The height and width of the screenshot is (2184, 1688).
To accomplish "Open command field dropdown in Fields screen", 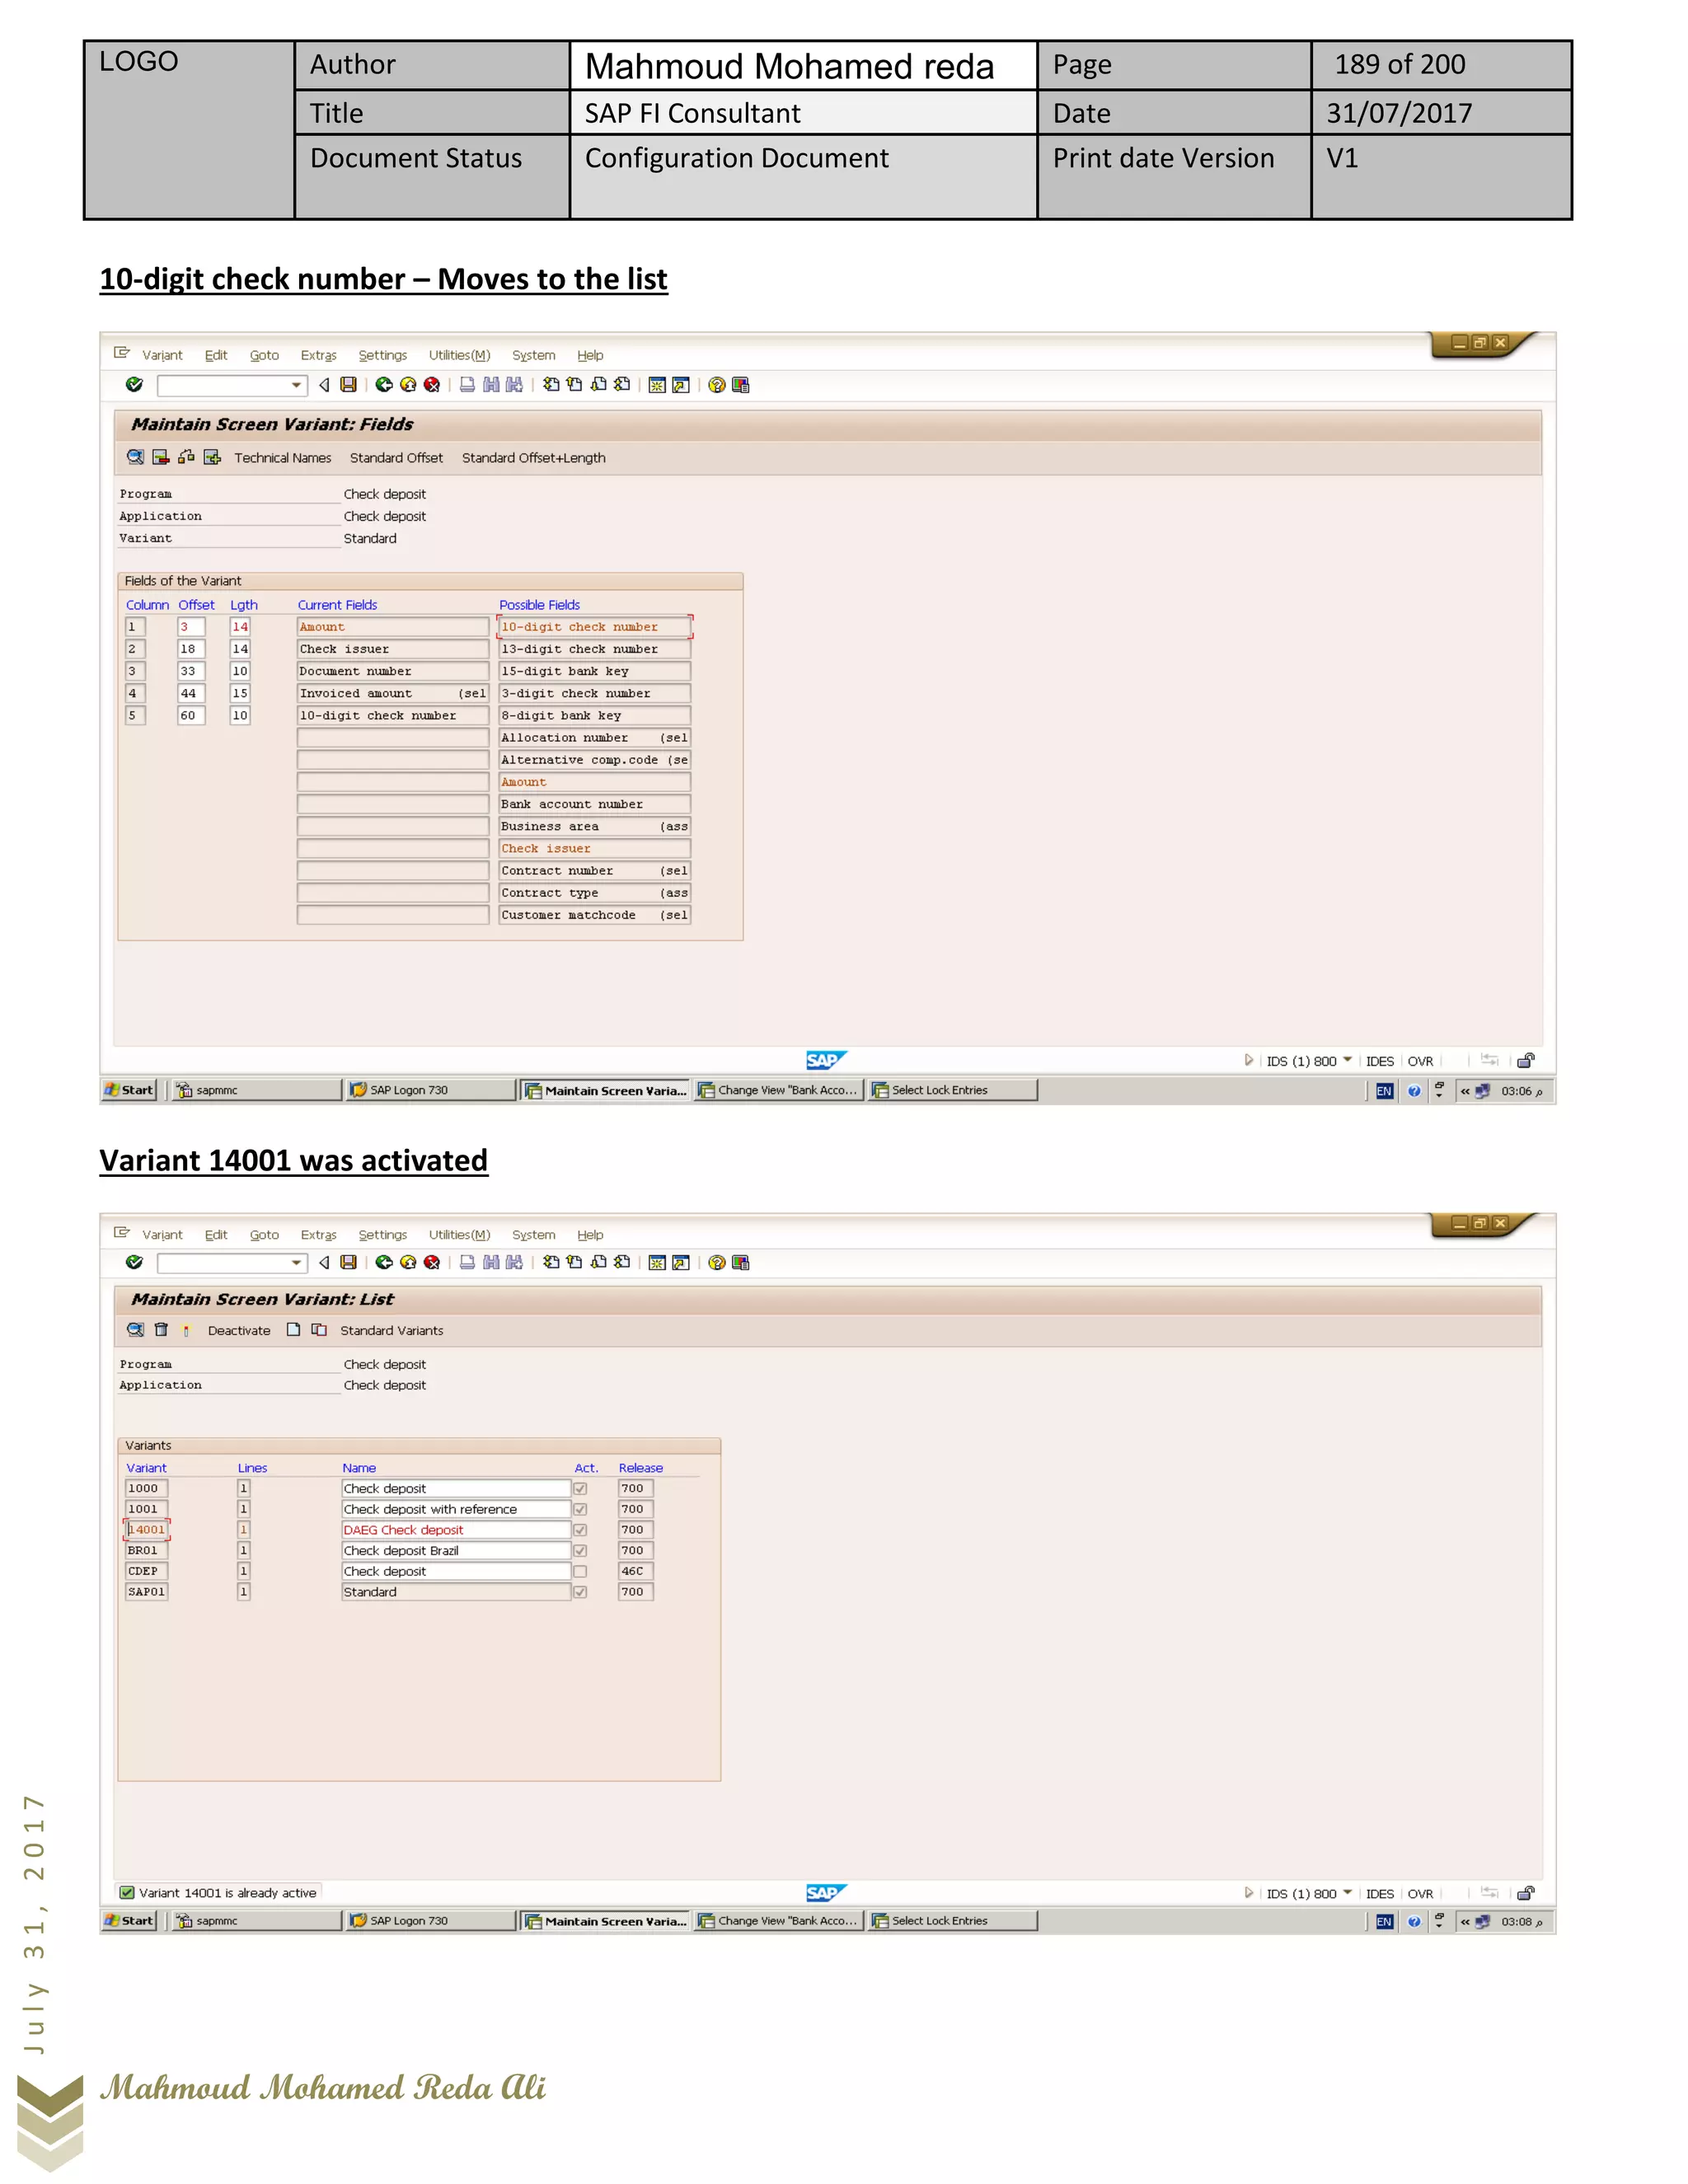I will click(296, 385).
